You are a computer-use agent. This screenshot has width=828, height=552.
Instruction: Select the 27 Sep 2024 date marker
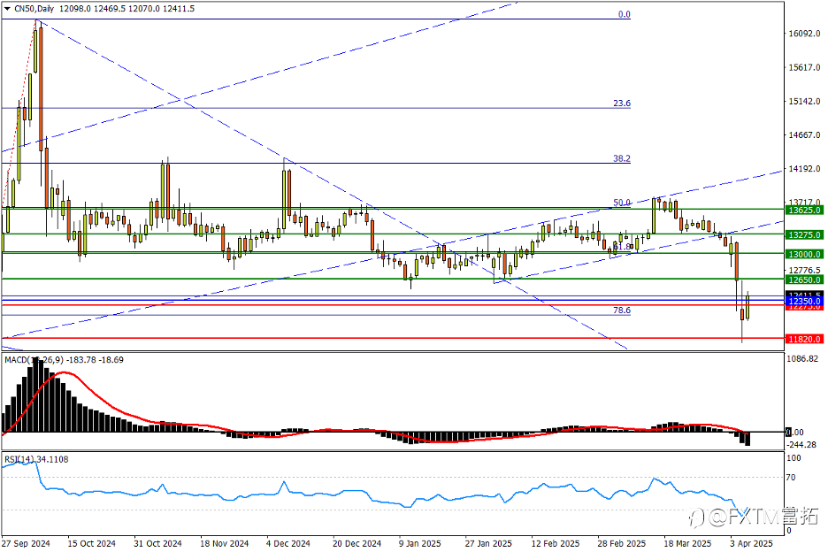click(26, 543)
